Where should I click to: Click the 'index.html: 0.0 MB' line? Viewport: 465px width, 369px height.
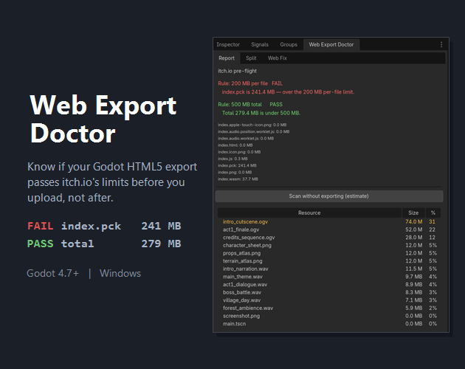tap(235, 145)
